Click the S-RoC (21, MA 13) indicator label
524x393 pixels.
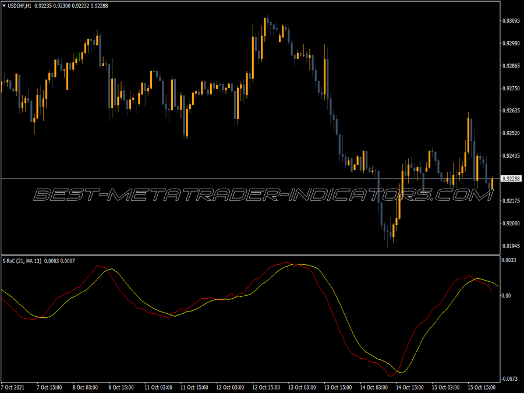22,261
